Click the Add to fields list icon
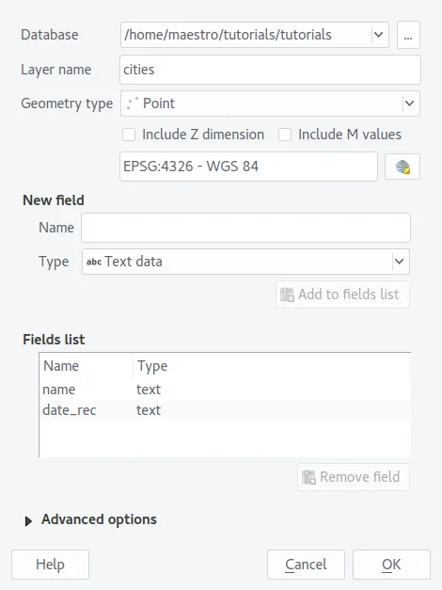The height and width of the screenshot is (590, 442). 287,295
